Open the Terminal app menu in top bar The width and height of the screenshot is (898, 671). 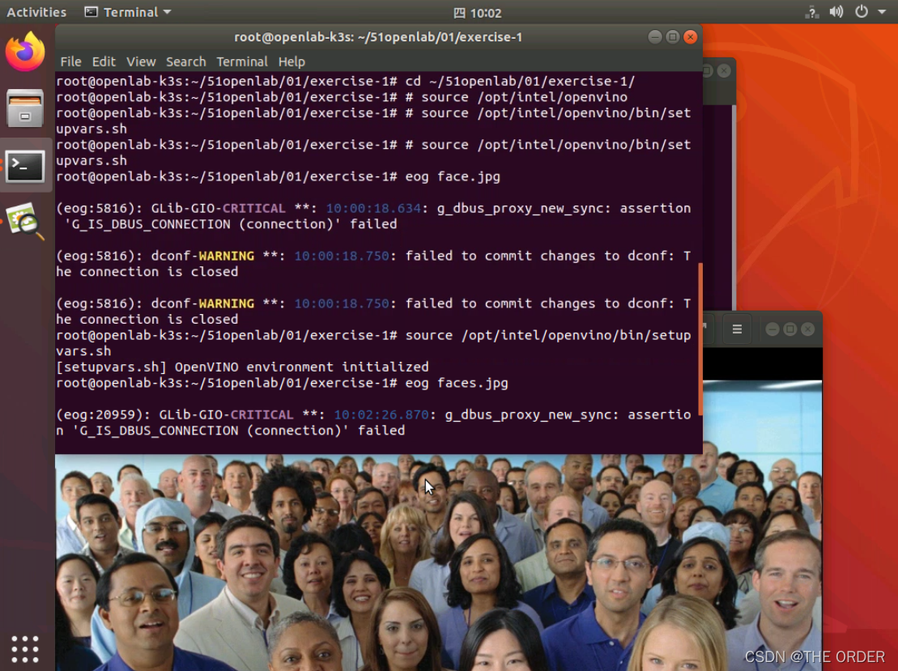tap(128, 12)
